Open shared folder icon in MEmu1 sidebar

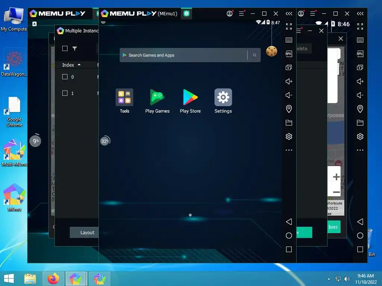click(289, 123)
